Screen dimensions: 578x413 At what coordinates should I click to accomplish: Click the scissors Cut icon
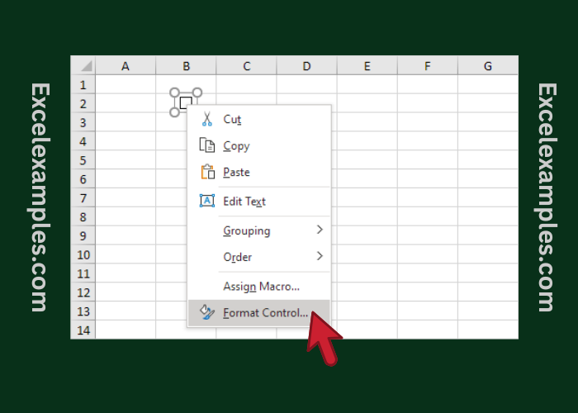[207, 120]
